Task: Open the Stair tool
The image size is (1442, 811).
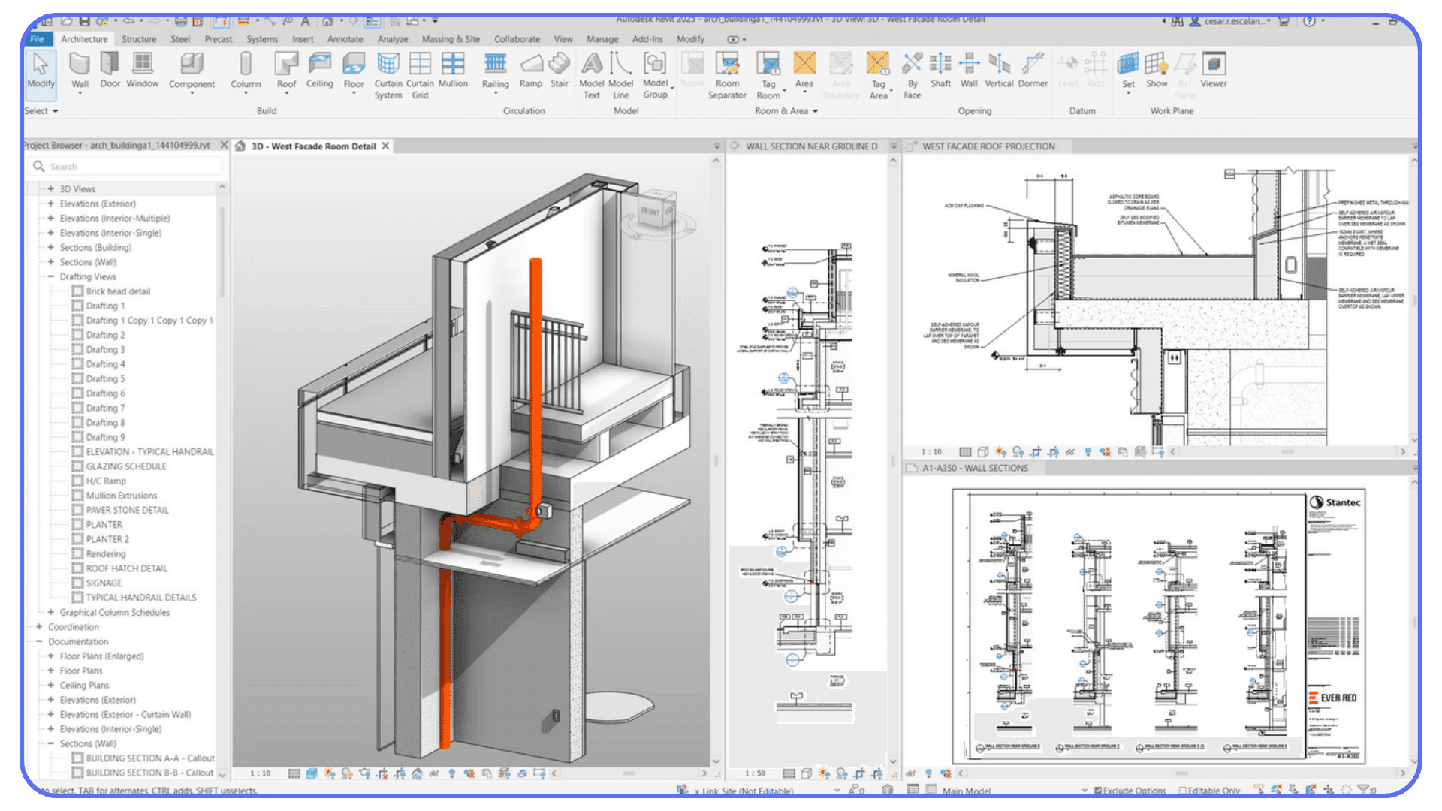Action: [x=558, y=71]
